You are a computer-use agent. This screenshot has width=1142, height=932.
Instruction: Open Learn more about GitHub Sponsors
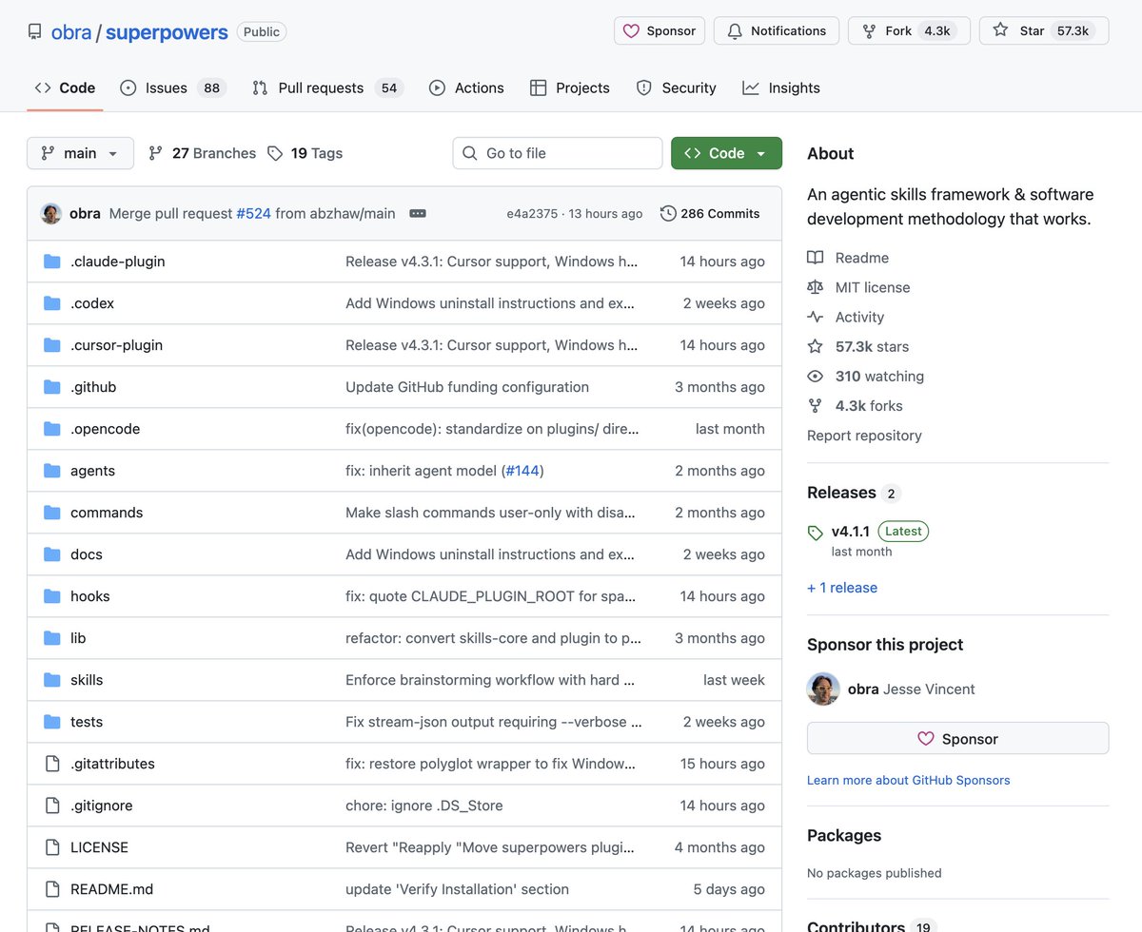coord(909,780)
